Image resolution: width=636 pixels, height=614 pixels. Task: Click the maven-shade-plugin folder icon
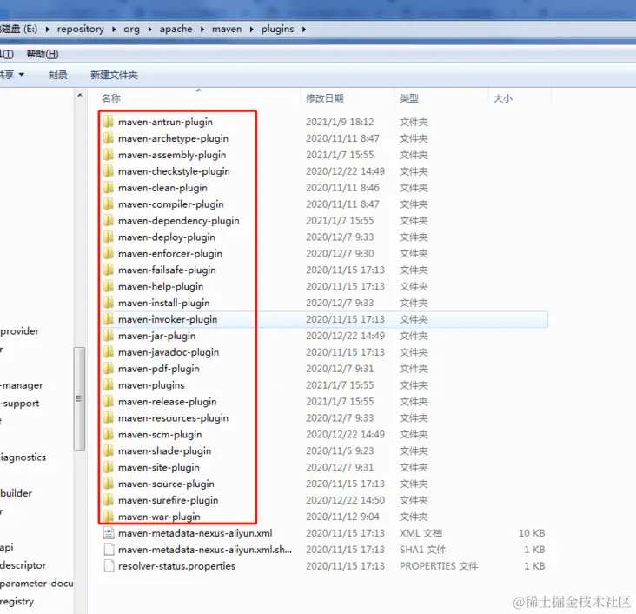coord(109,450)
